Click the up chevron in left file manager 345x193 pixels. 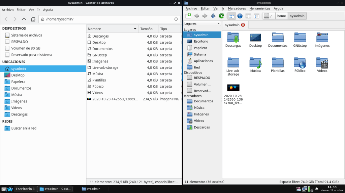tap(24, 19)
